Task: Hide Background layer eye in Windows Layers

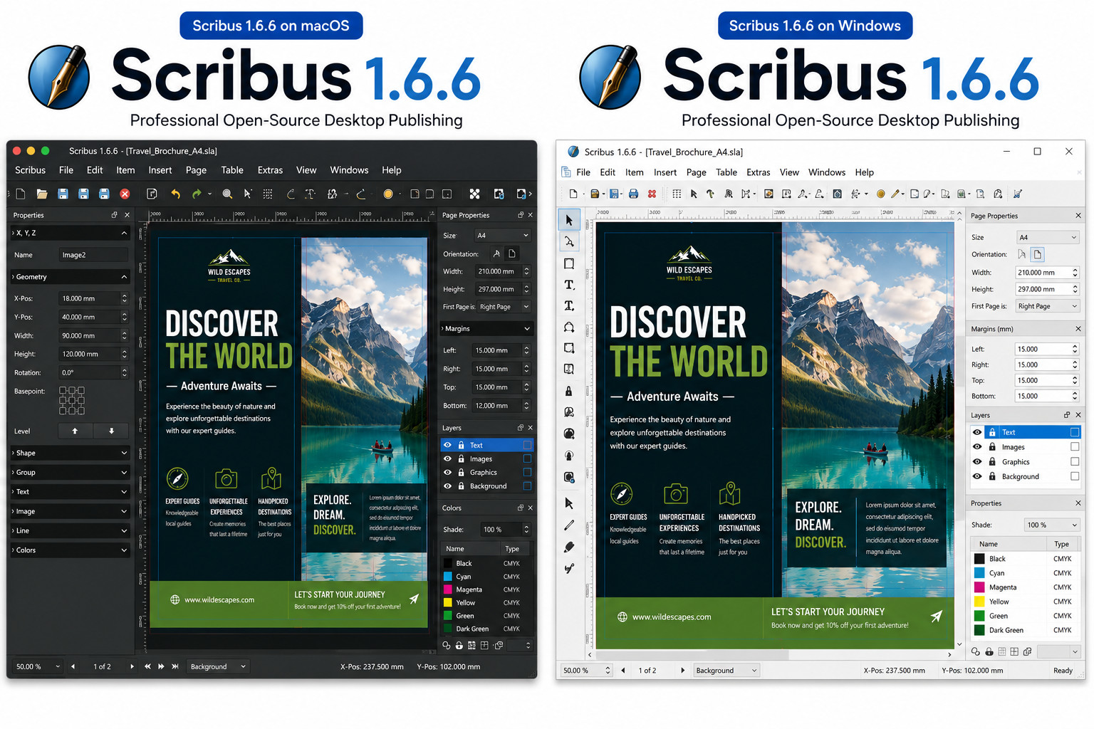Action: 977,476
